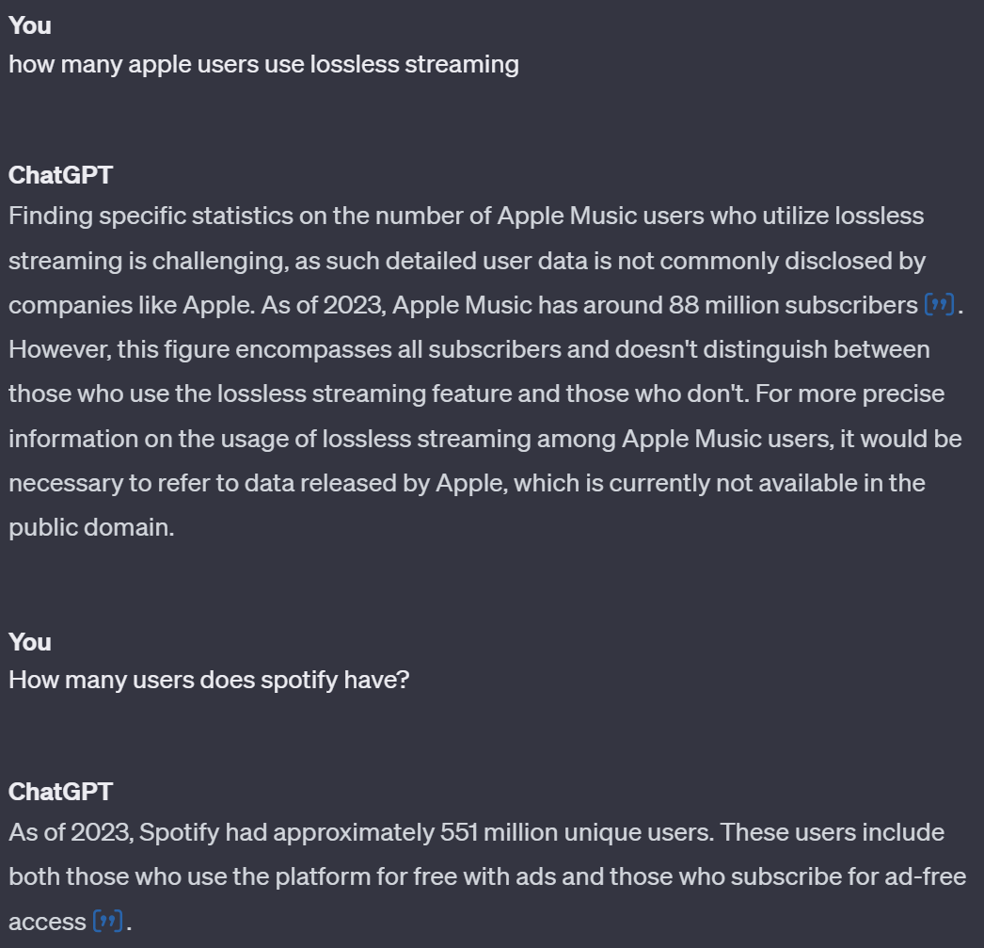The image size is (984, 948).
Task: Open the citation after "88 million subscribers"
Action: tap(940, 305)
